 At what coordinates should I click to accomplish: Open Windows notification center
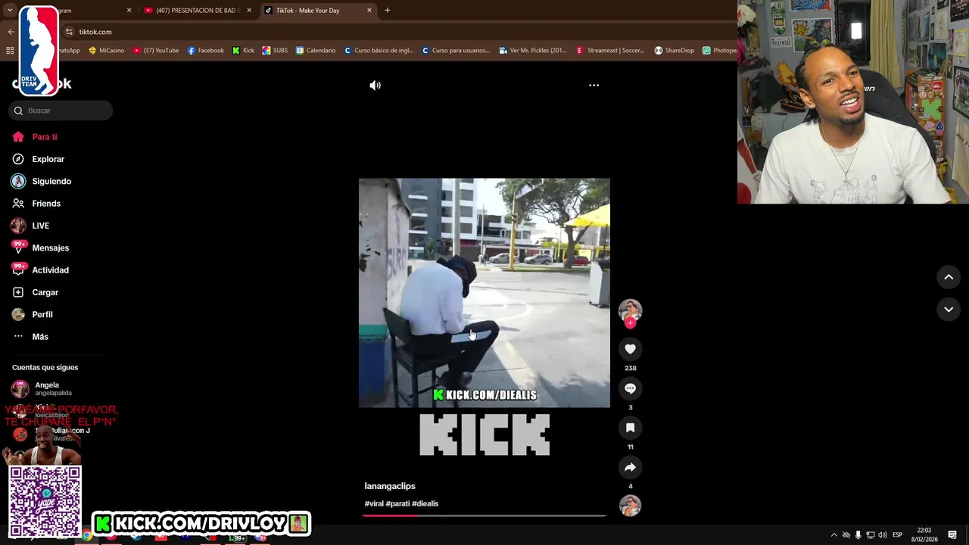coord(952,535)
